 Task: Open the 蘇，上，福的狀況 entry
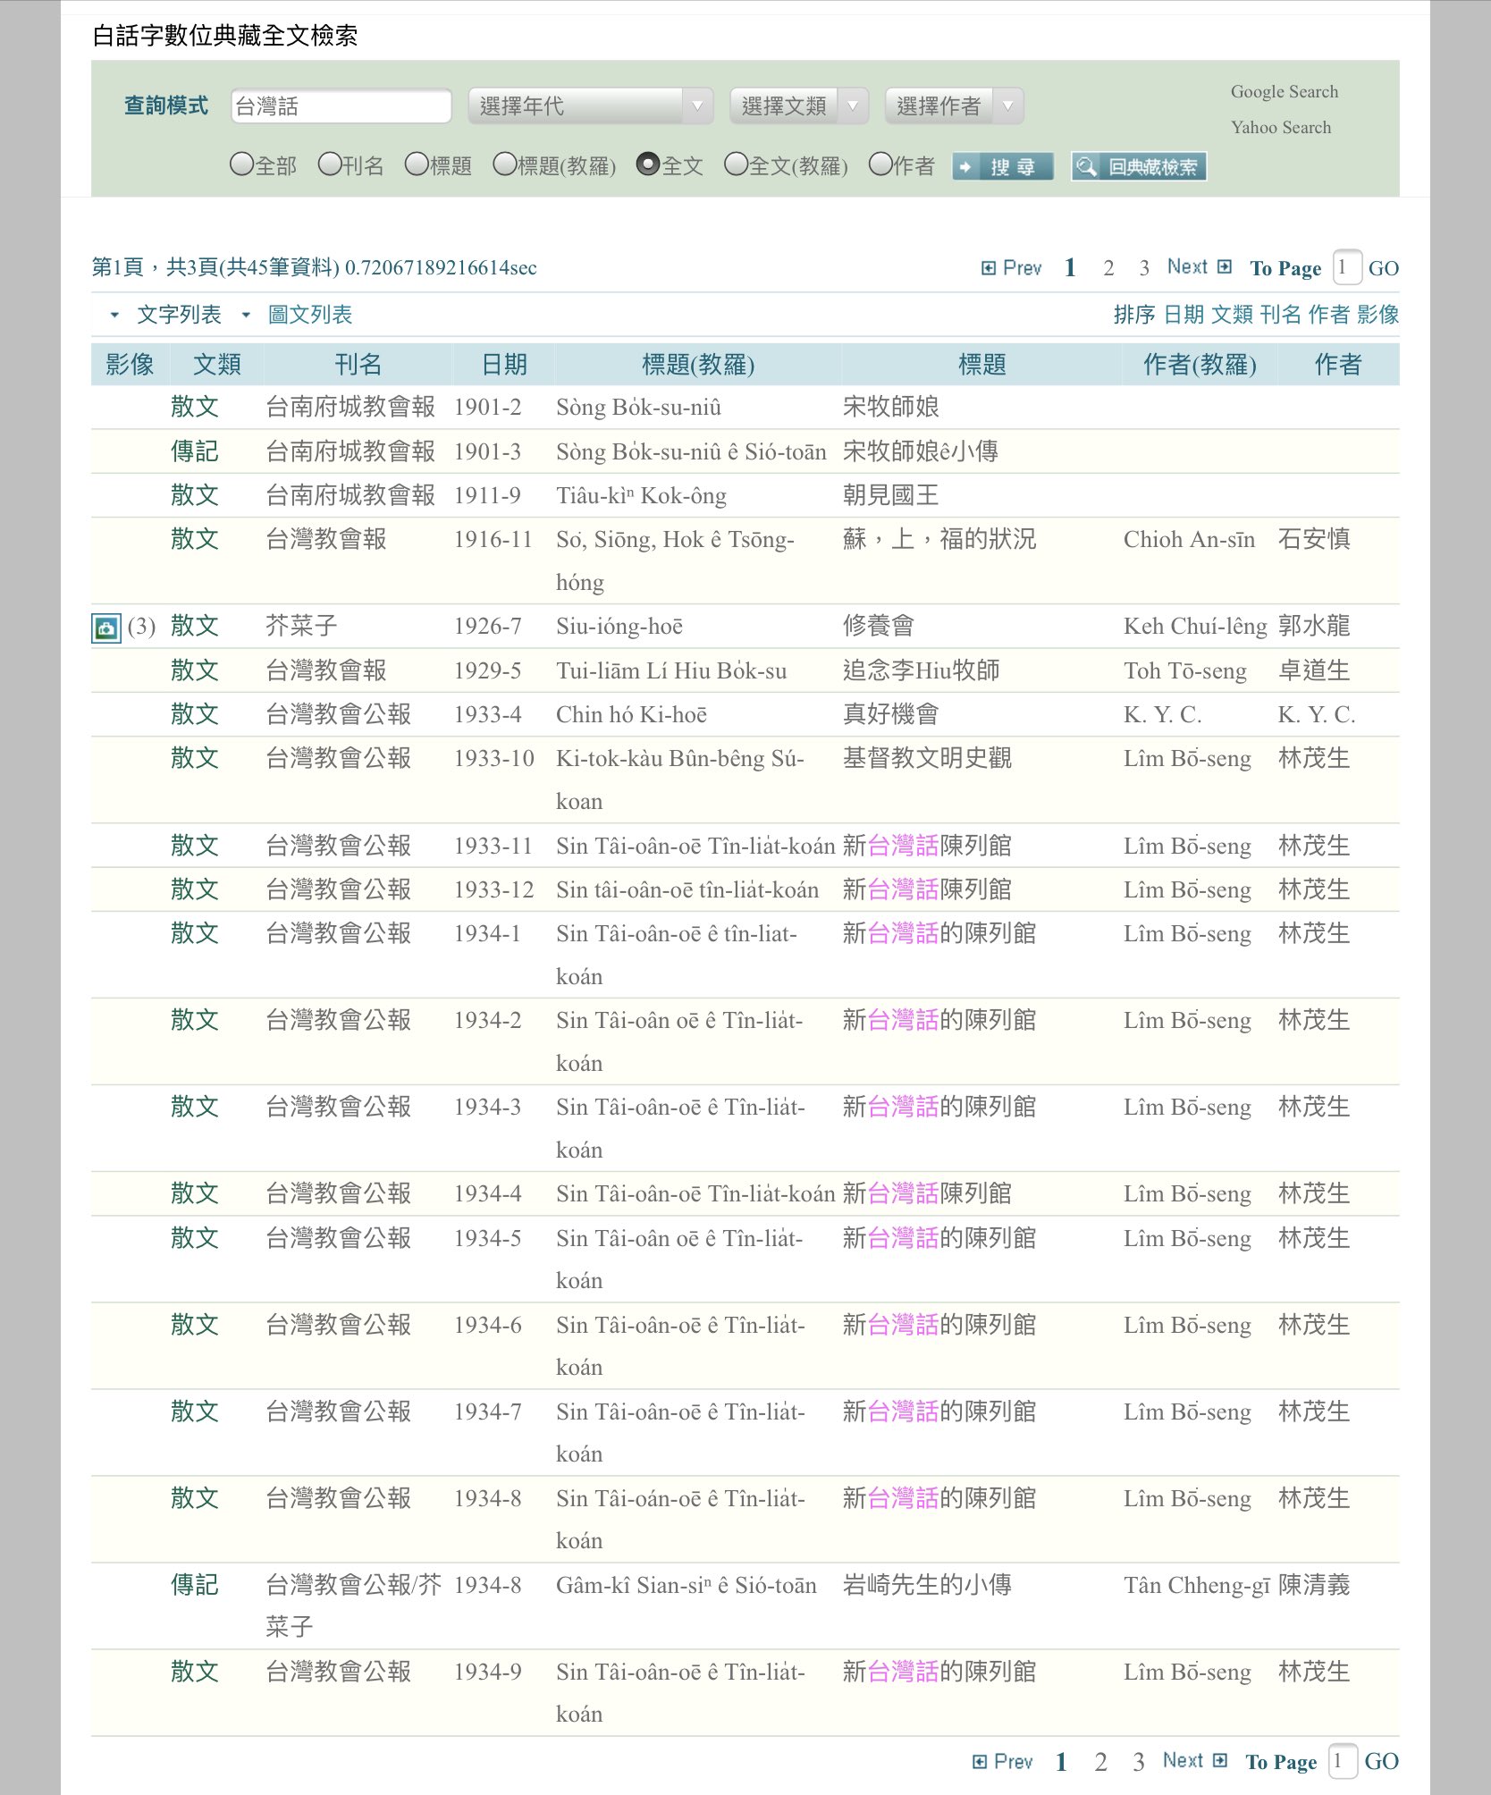939,540
